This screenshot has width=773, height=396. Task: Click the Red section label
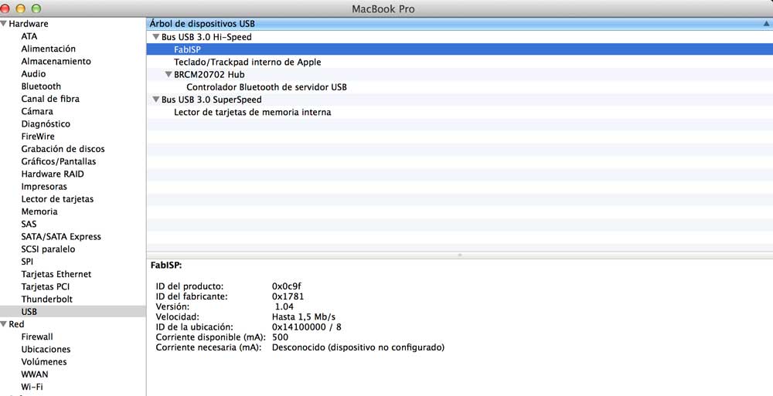[x=16, y=324]
